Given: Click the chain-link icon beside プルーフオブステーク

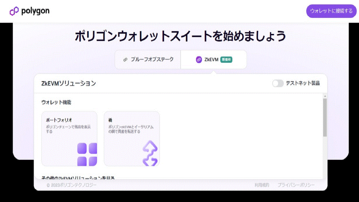Looking at the screenshot, I should pos(125,59).
